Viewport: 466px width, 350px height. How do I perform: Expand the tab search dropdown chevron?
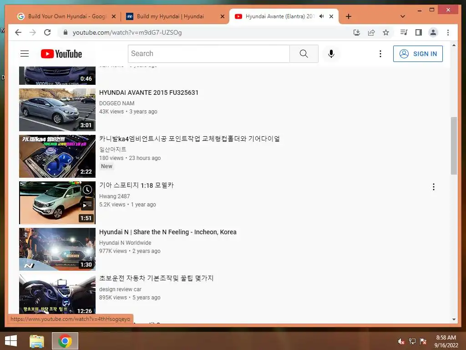pyautogui.click(x=403, y=16)
